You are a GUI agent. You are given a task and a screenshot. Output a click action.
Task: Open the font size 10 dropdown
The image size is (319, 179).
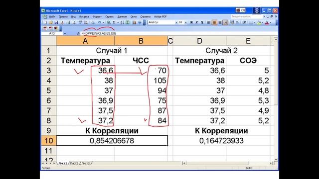[186, 22]
